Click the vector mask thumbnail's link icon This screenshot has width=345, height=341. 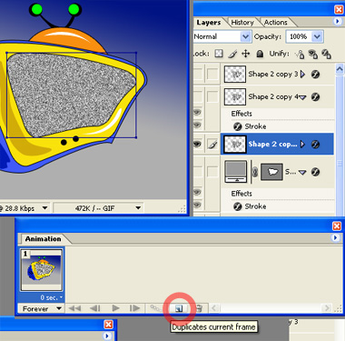tap(255, 172)
